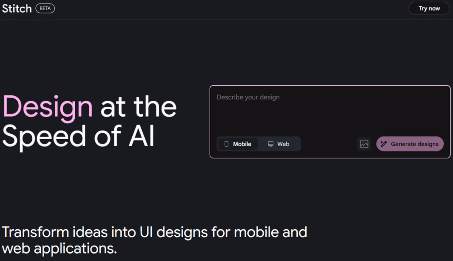Click the Generate designs button
The width and height of the screenshot is (453, 261).
[410, 144]
